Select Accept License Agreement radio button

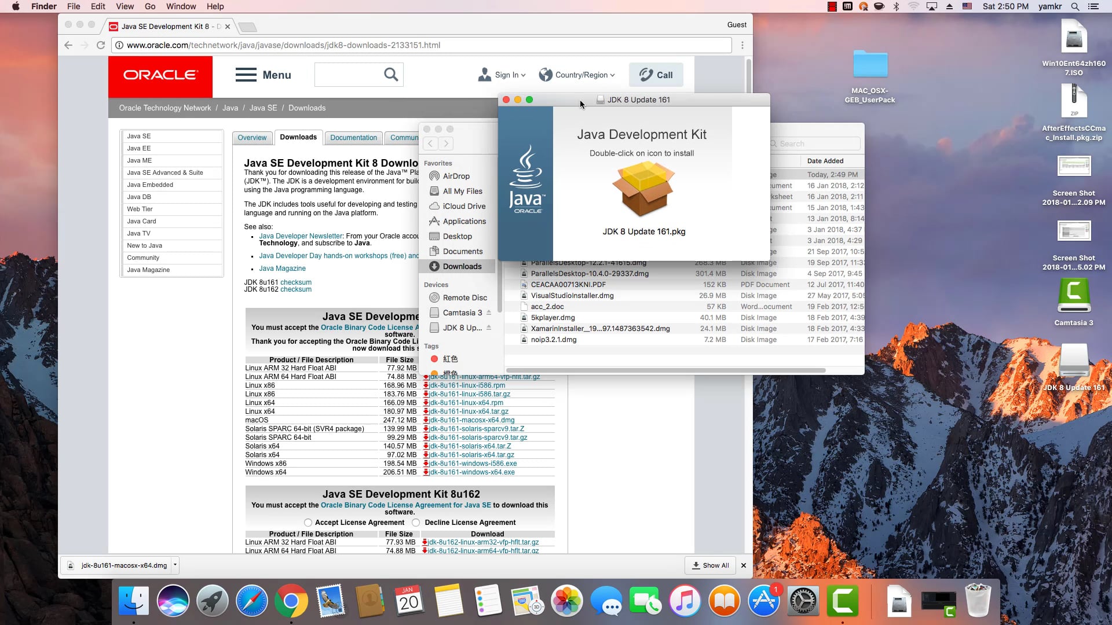[x=308, y=523]
